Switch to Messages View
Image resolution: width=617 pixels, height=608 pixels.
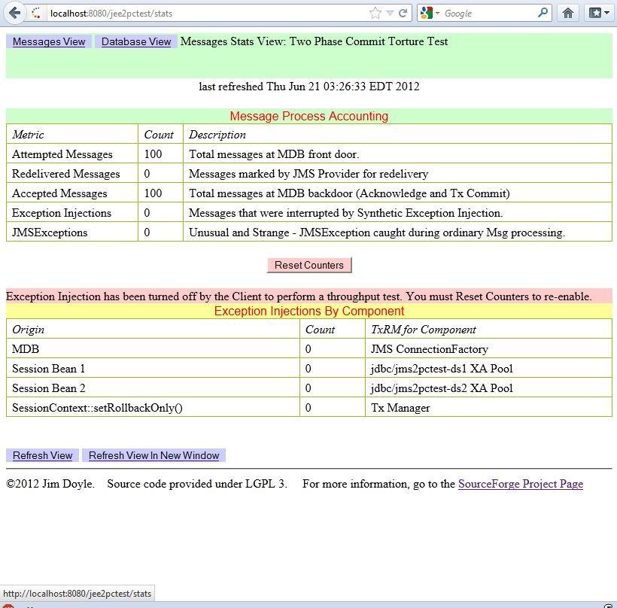click(x=48, y=41)
